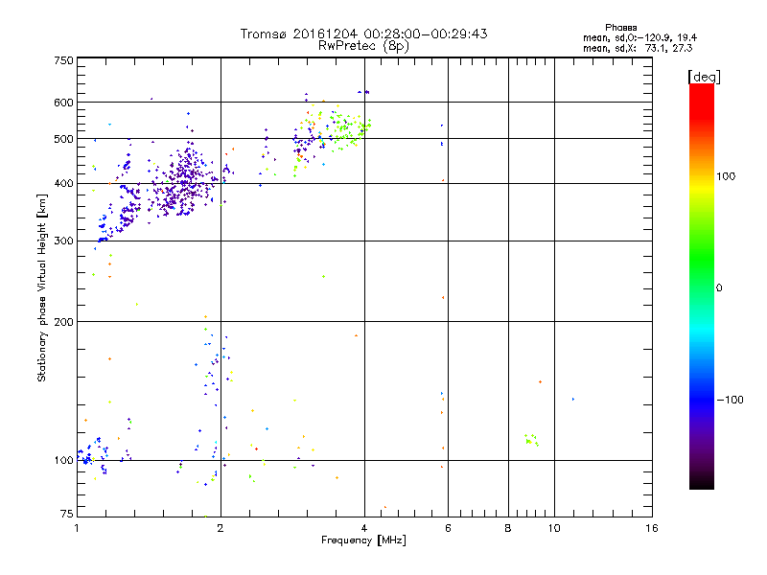Click the 'Frequency [MHz]' axis label
The height and width of the screenshot is (575, 767).
point(363,540)
